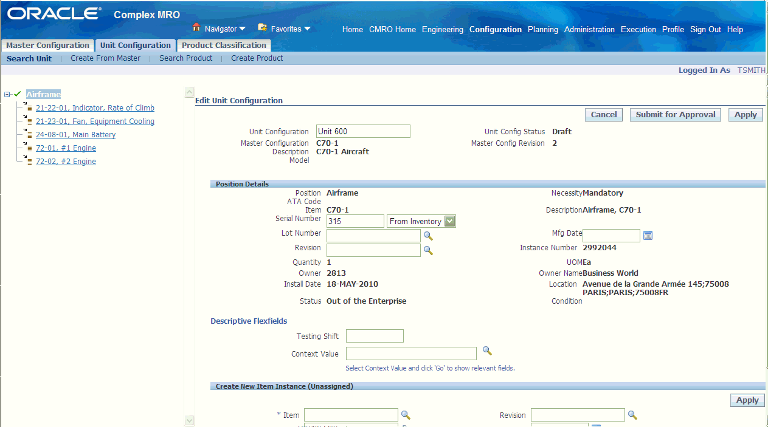Switch to Product Classification tab

point(224,46)
